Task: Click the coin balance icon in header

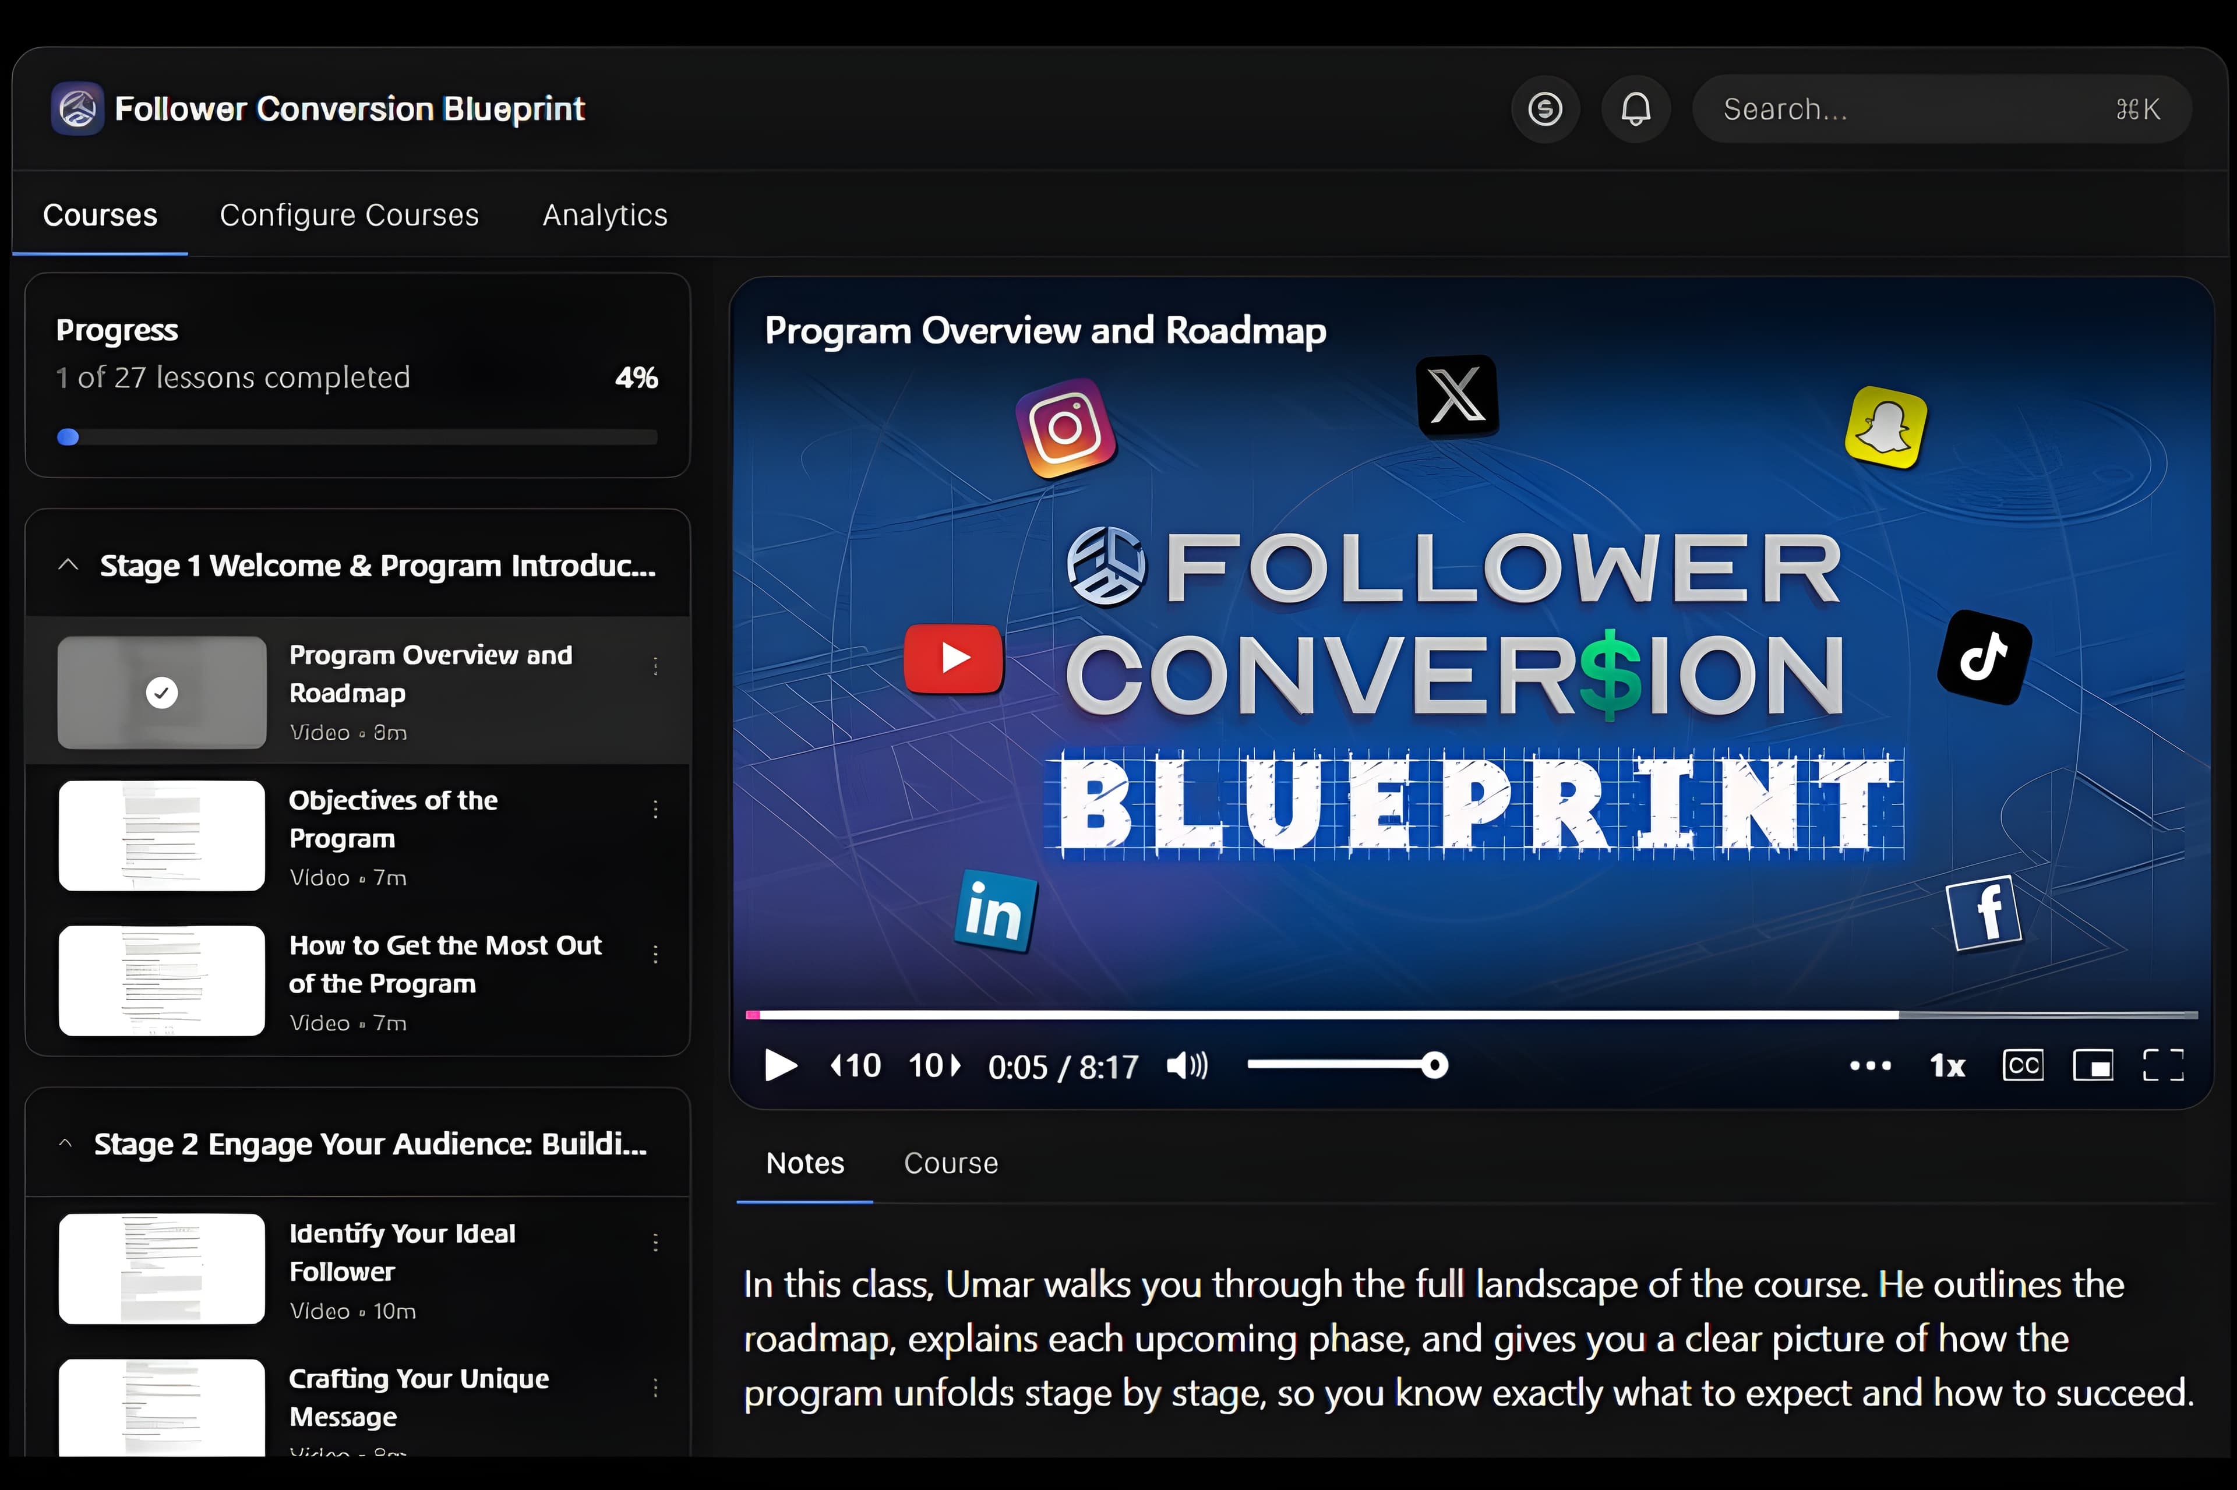Action: (1545, 110)
